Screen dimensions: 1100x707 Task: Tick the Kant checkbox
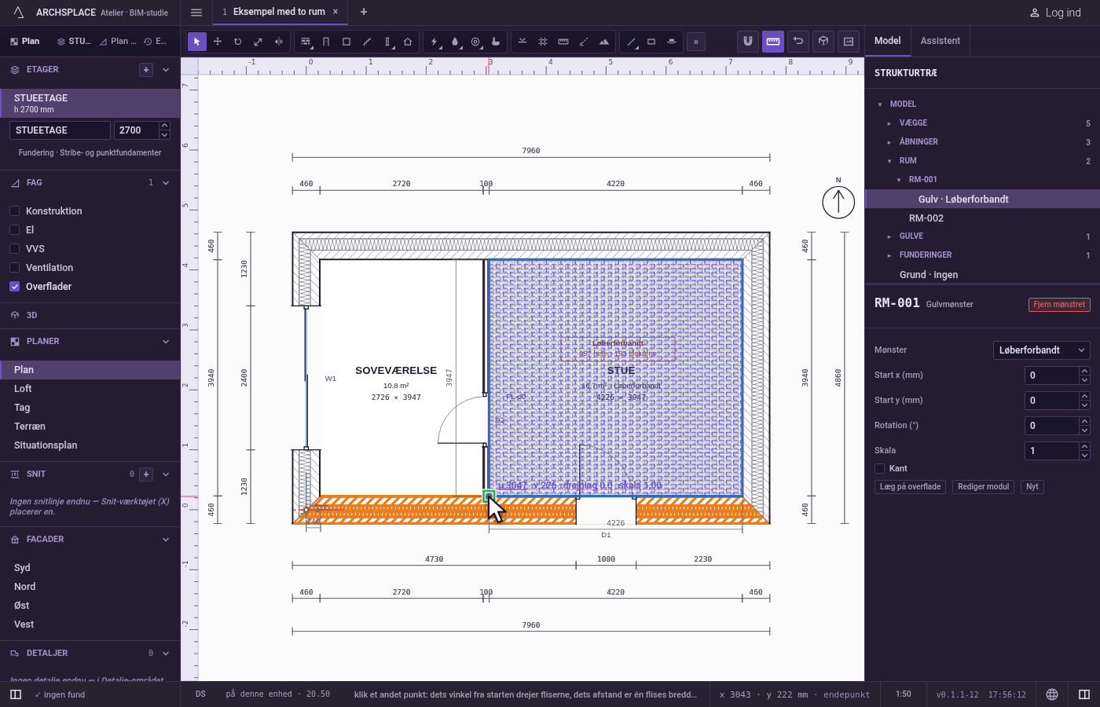pyautogui.click(x=880, y=468)
